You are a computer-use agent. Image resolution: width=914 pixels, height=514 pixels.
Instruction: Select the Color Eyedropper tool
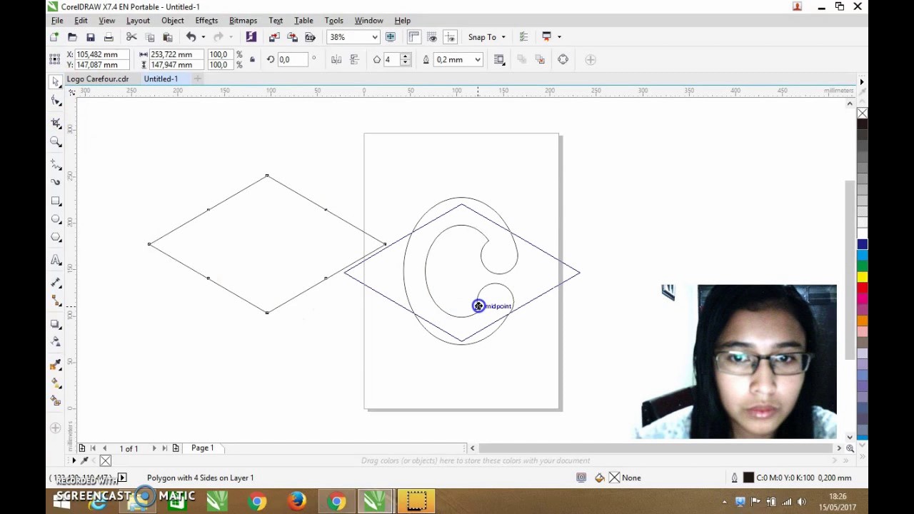56,366
